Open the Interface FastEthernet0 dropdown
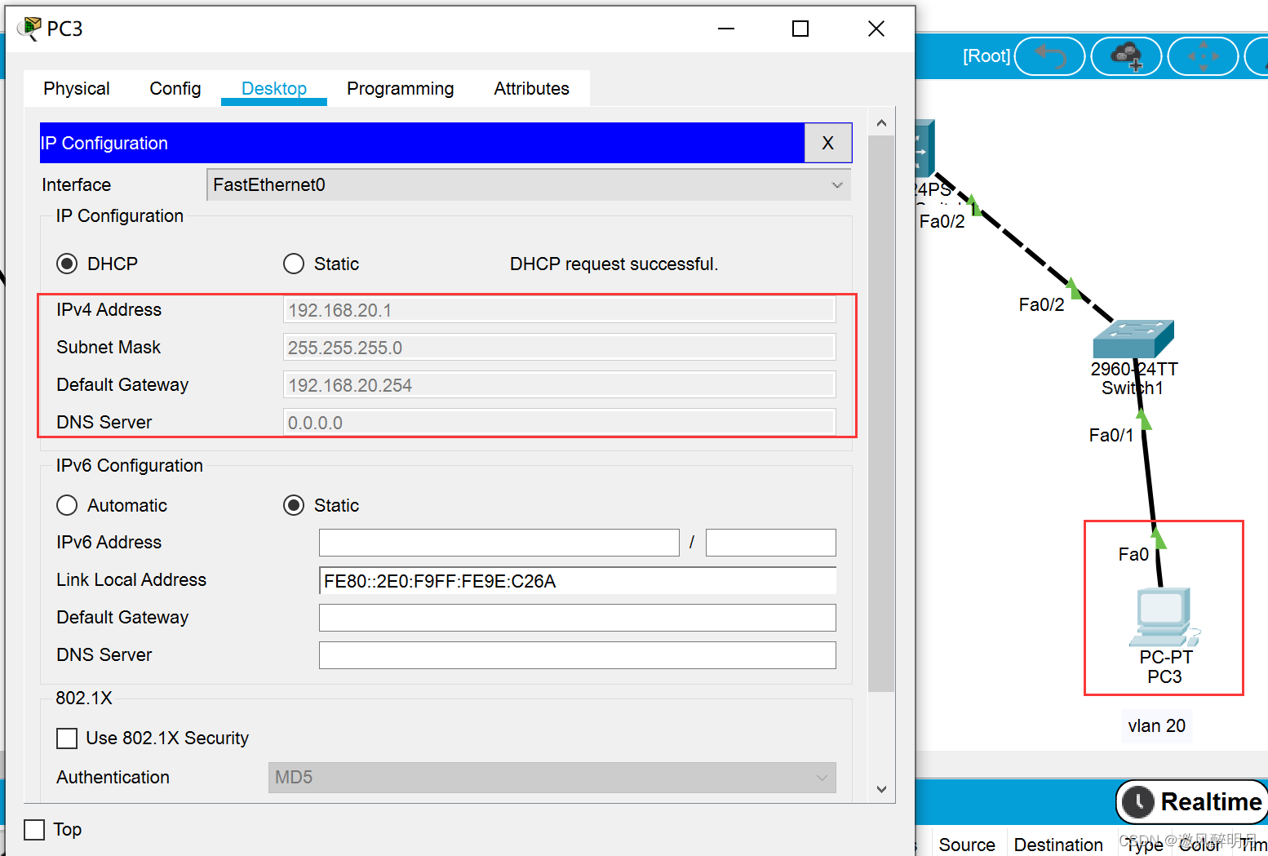This screenshot has width=1268, height=856. 529,185
